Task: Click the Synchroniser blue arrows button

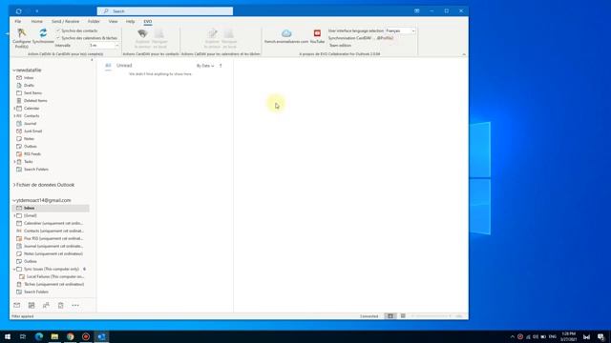Action: [43, 36]
